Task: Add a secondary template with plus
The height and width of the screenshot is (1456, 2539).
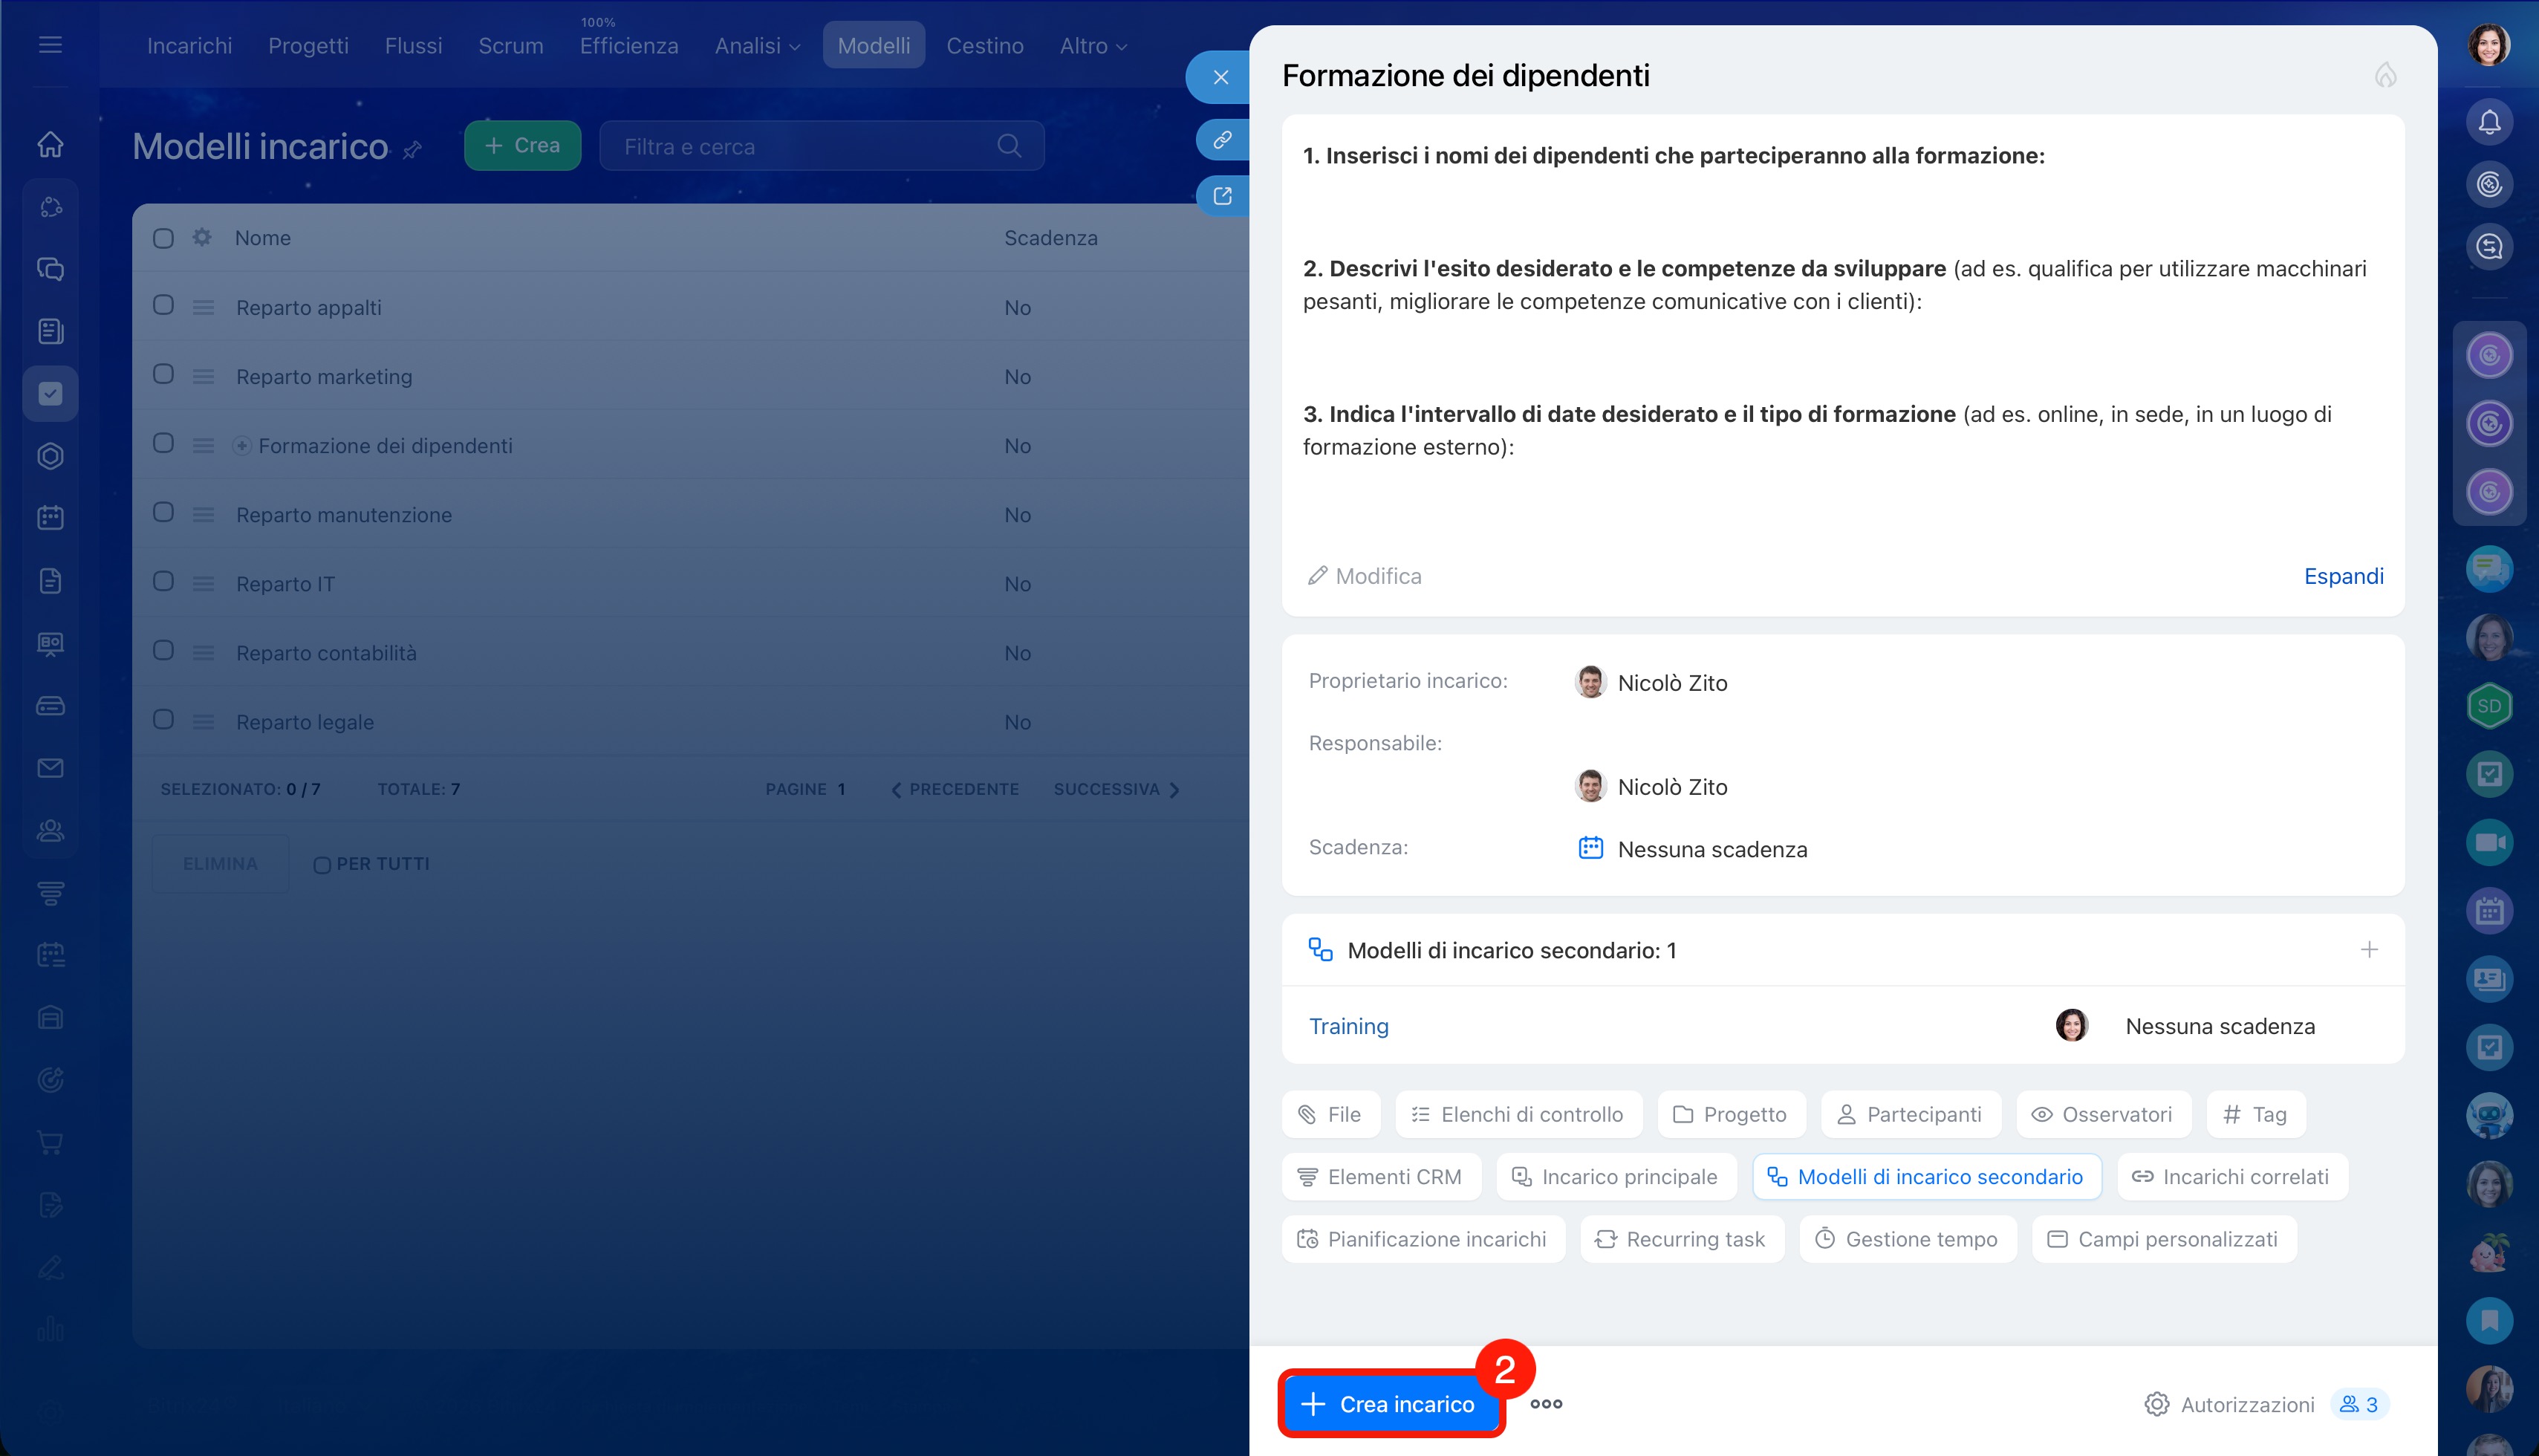Action: tap(2368, 949)
